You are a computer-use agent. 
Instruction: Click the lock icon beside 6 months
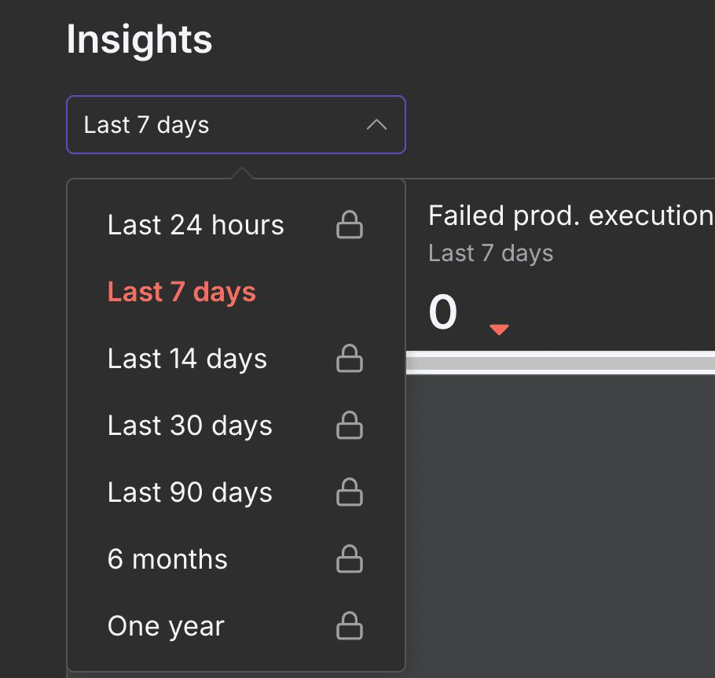point(350,559)
